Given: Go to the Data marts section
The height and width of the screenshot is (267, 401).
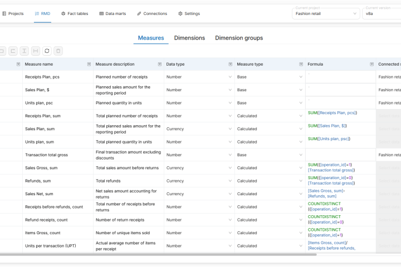Looking at the screenshot, I should (x=113, y=13).
